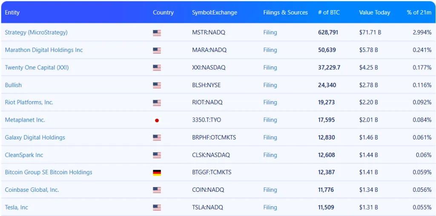Open the Filing link for Marathon Digital Holdings
Viewport: 436px width, 216px height.
point(270,50)
